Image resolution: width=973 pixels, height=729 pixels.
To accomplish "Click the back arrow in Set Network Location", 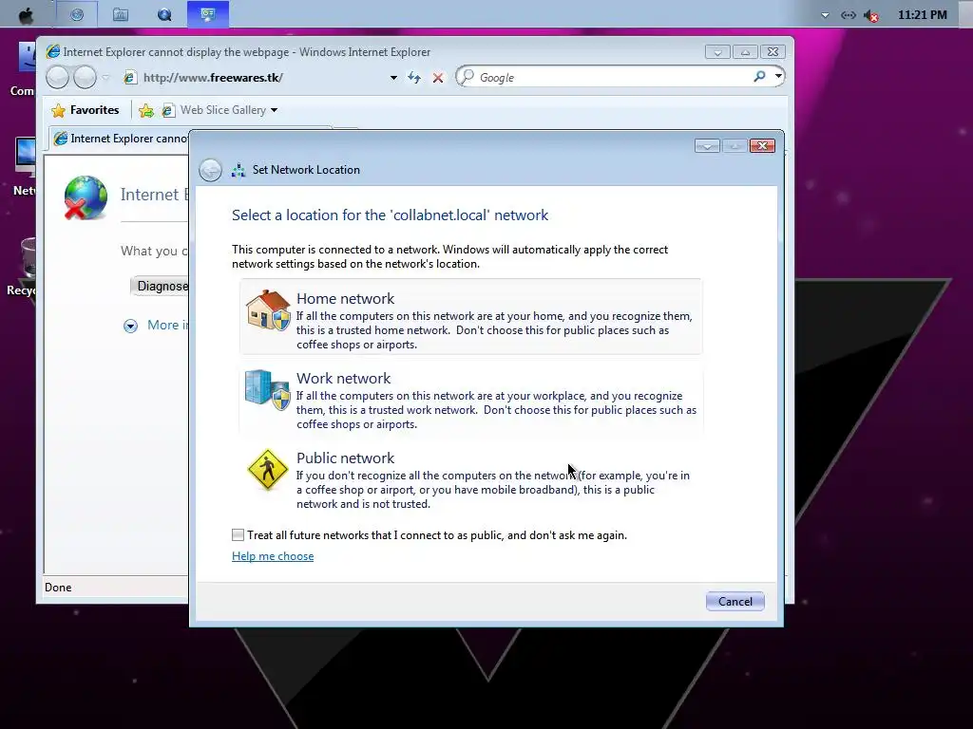I will (x=210, y=170).
